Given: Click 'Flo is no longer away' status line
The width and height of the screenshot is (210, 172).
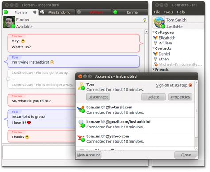Looking at the screenshot, I should coord(42,85).
